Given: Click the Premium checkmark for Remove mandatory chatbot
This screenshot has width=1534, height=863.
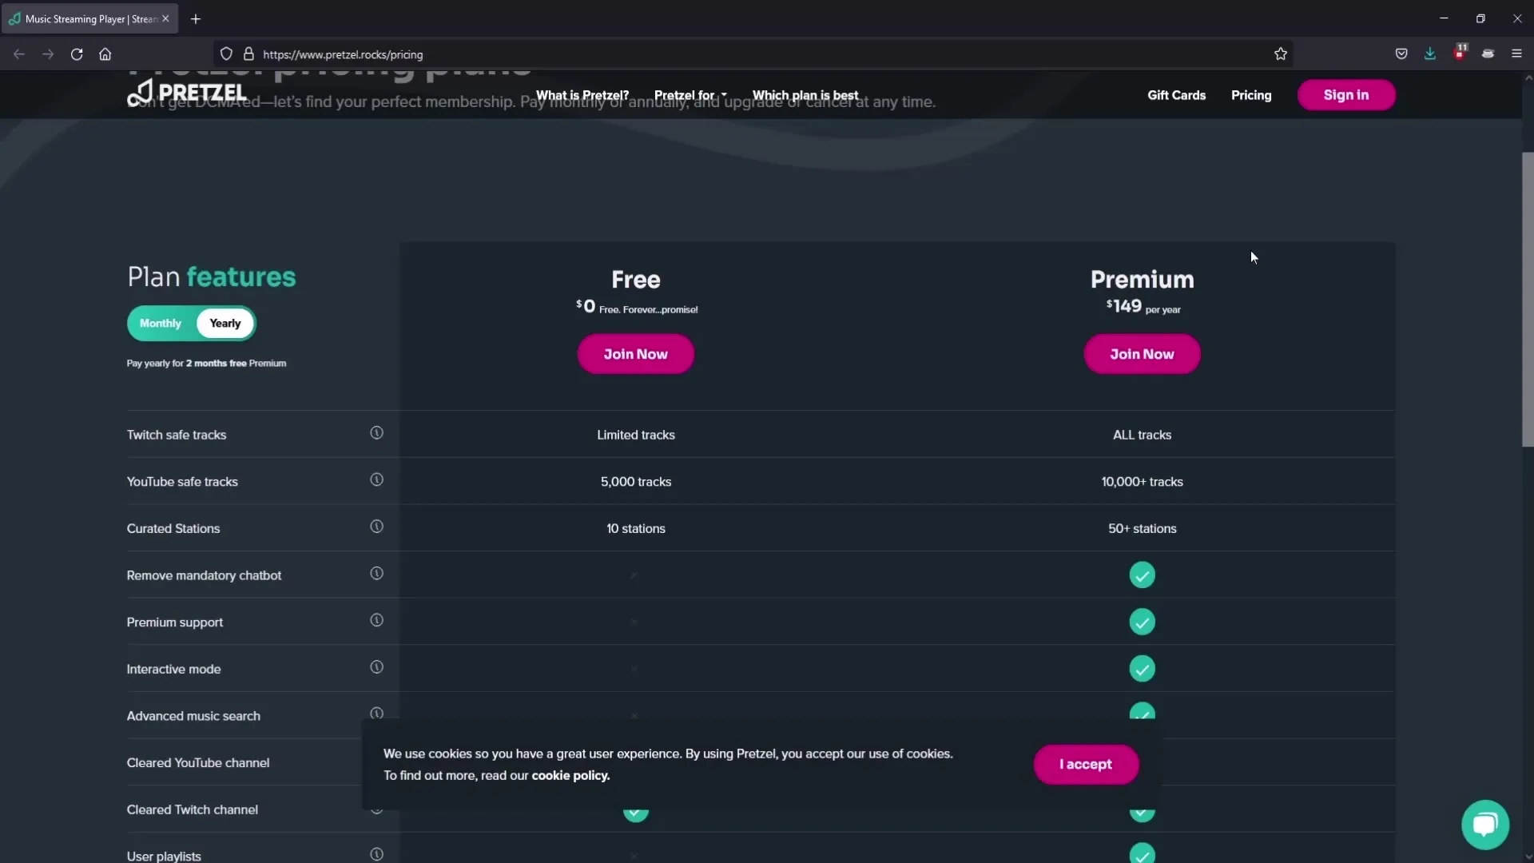Looking at the screenshot, I should pos(1141,575).
